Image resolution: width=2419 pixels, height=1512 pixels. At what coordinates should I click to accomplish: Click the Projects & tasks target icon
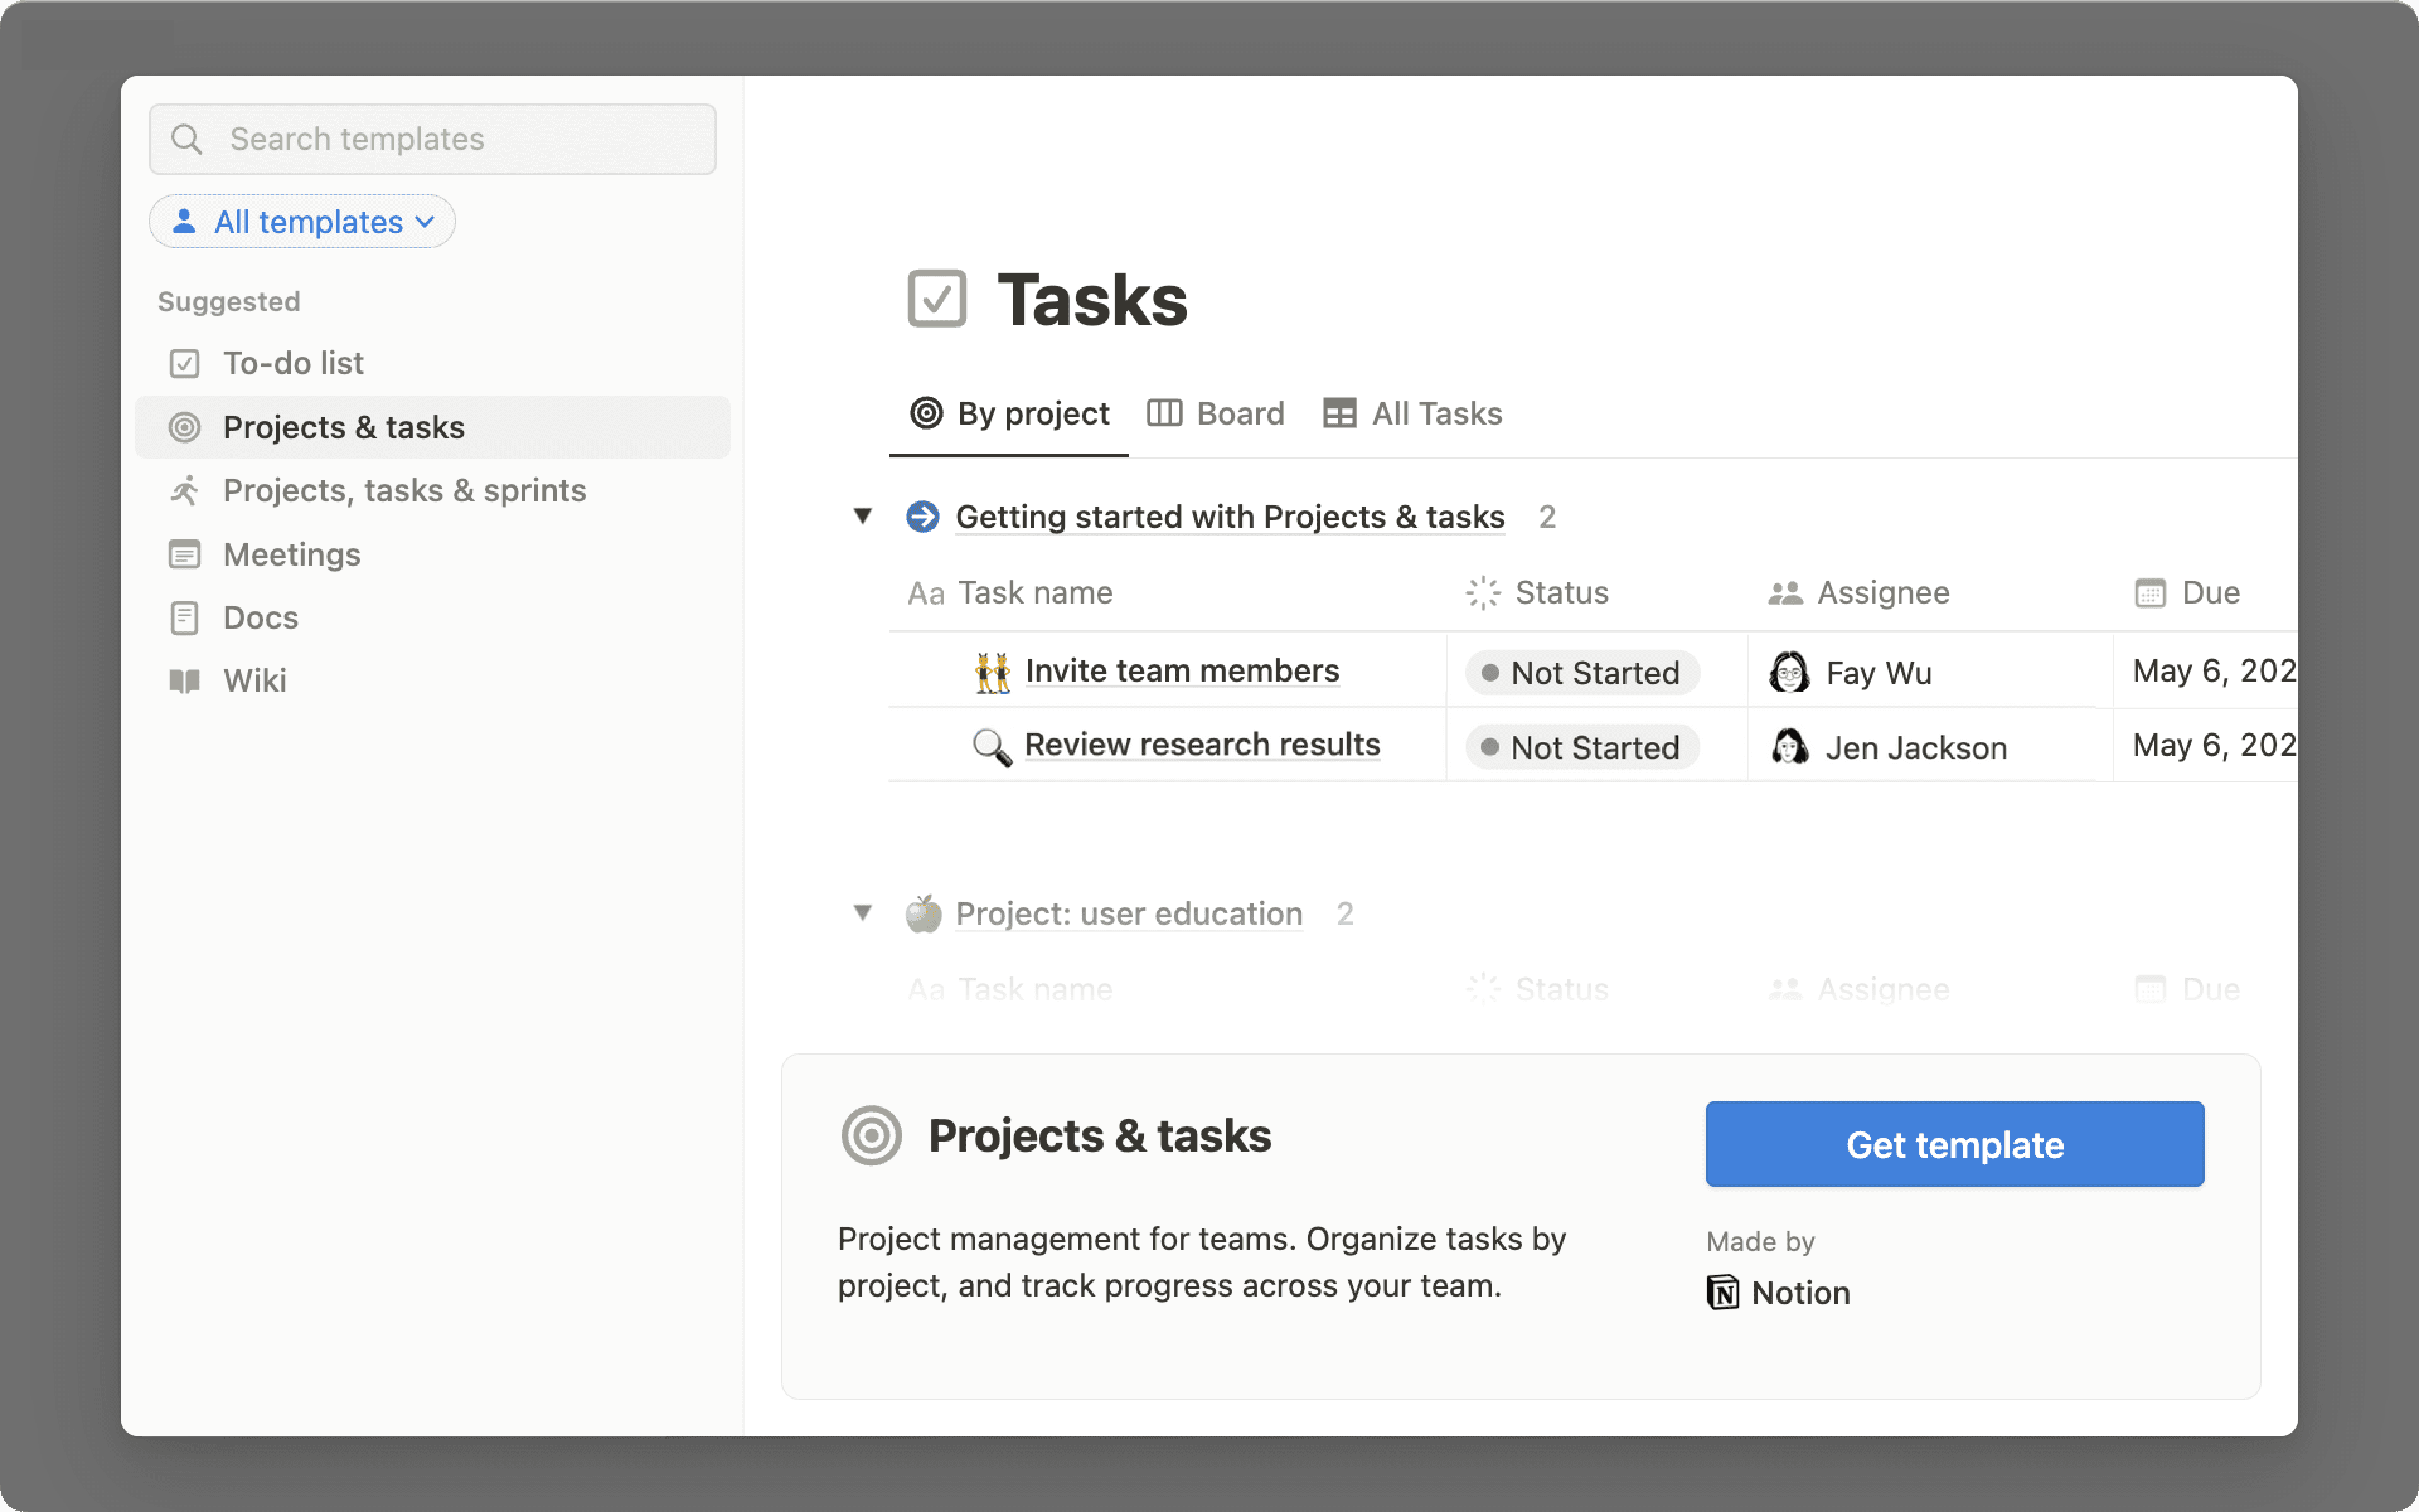pyautogui.click(x=185, y=427)
